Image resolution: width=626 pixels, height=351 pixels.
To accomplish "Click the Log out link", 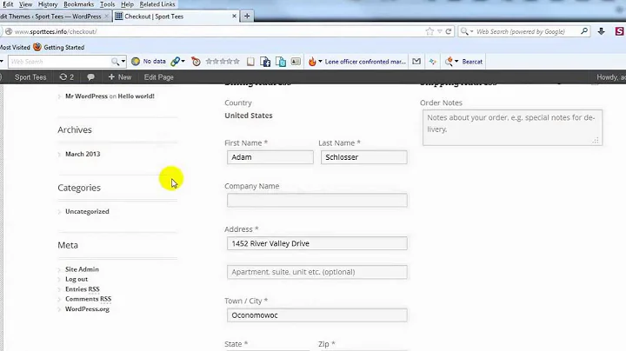I will point(77,279).
